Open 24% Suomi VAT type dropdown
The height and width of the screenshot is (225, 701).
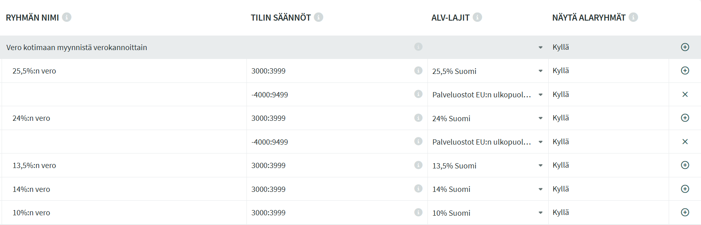[540, 118]
